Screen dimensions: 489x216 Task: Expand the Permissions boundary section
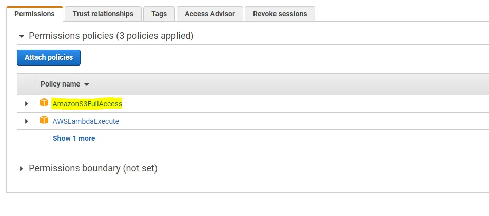coord(21,168)
